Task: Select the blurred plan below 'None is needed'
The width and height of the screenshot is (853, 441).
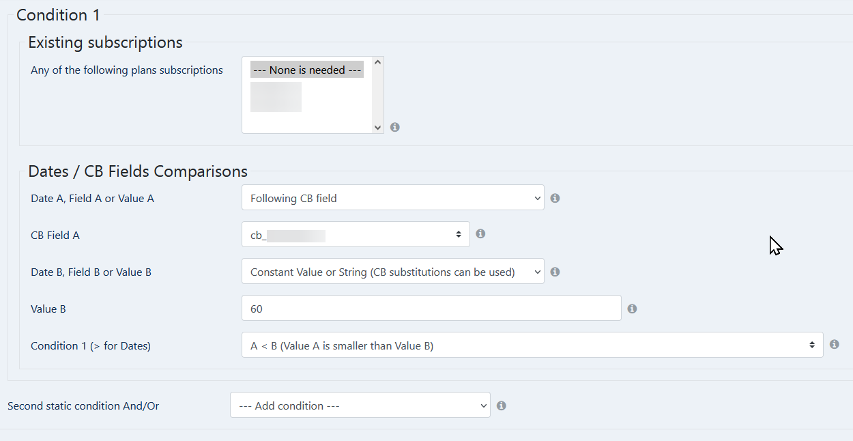Action: pyautogui.click(x=276, y=96)
